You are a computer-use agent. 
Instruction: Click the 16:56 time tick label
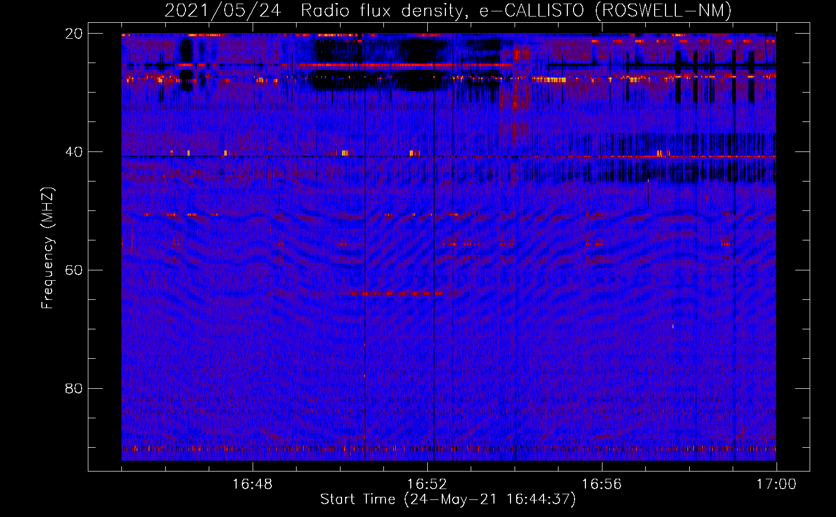(602, 484)
